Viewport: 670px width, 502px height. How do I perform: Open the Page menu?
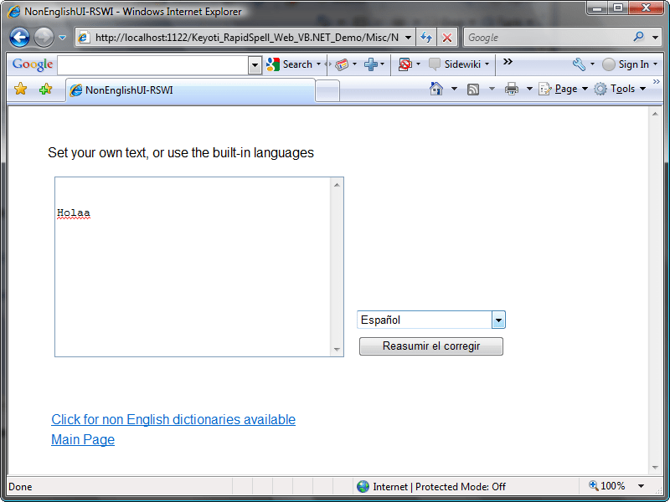tap(564, 88)
